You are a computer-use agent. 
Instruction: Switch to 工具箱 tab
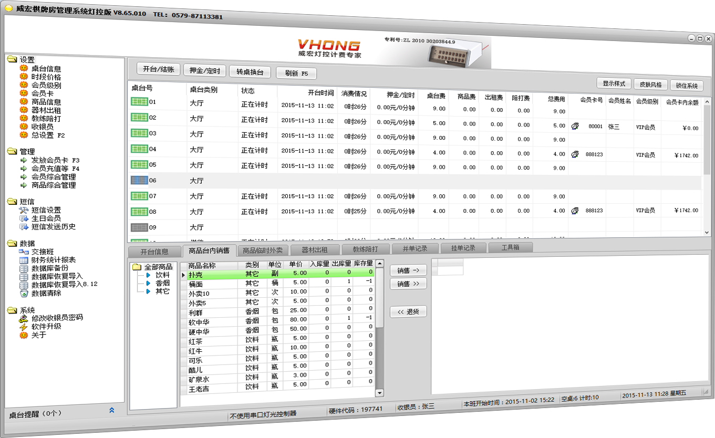[511, 247]
